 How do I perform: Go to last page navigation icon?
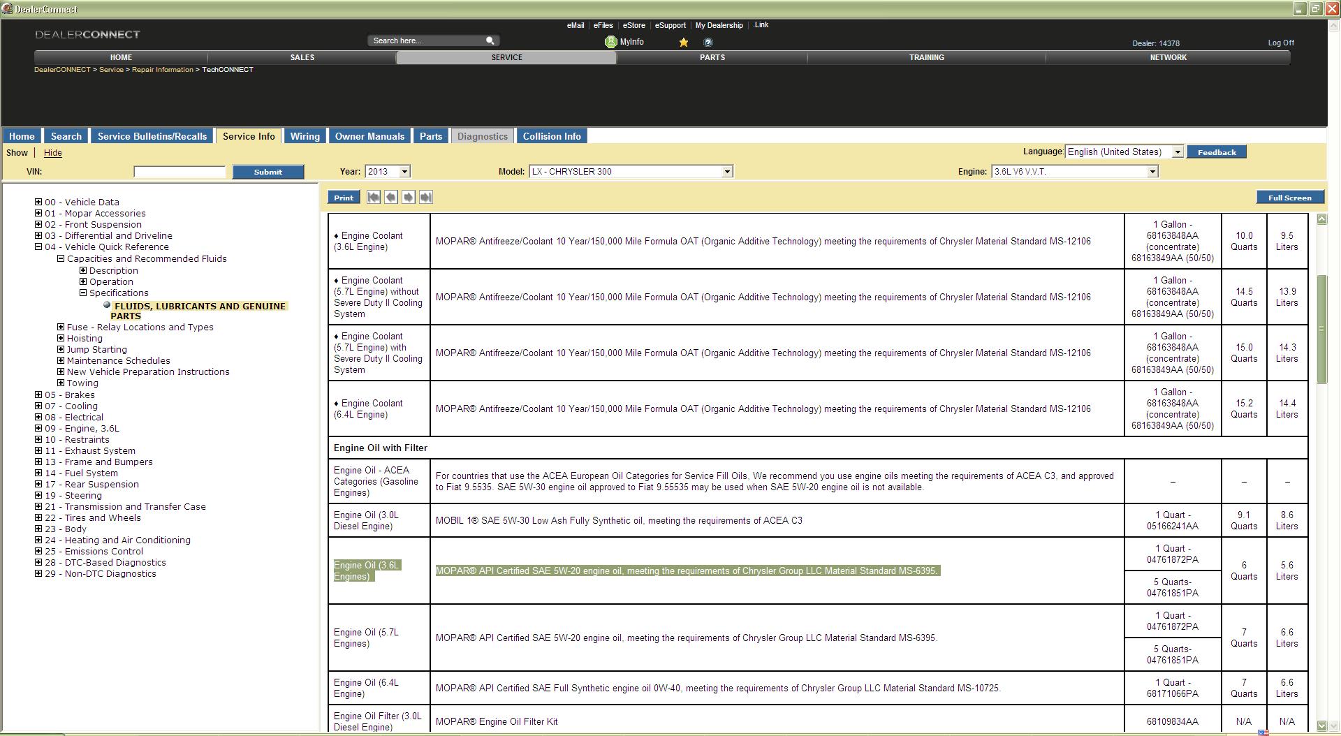[x=426, y=198]
